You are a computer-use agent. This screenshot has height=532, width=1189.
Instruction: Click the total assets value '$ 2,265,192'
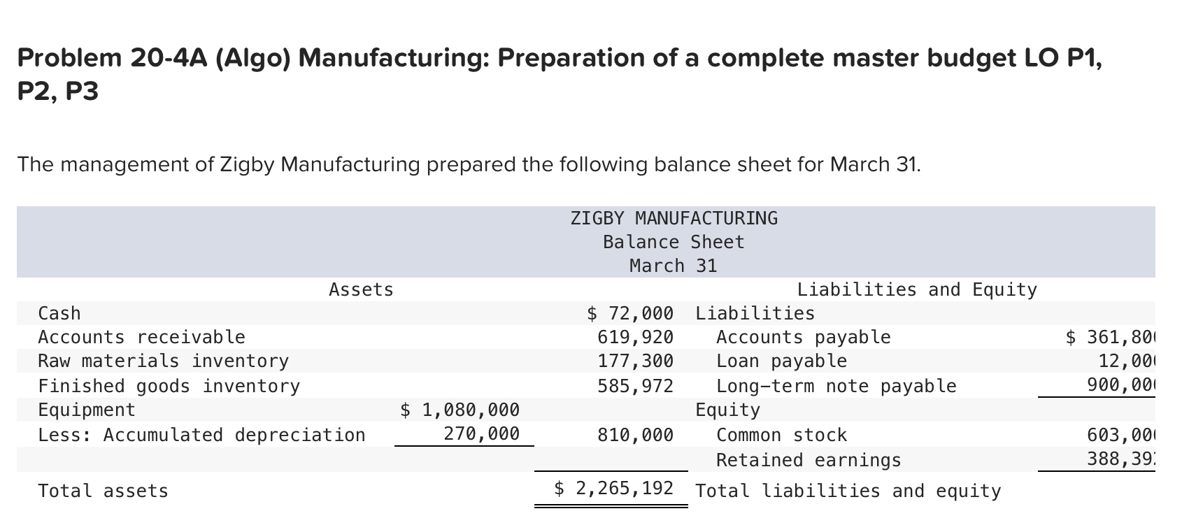[x=613, y=488]
